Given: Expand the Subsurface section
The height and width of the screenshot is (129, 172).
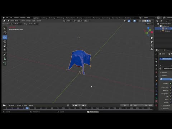Looking at the screenshot, I should [x=166, y=106].
